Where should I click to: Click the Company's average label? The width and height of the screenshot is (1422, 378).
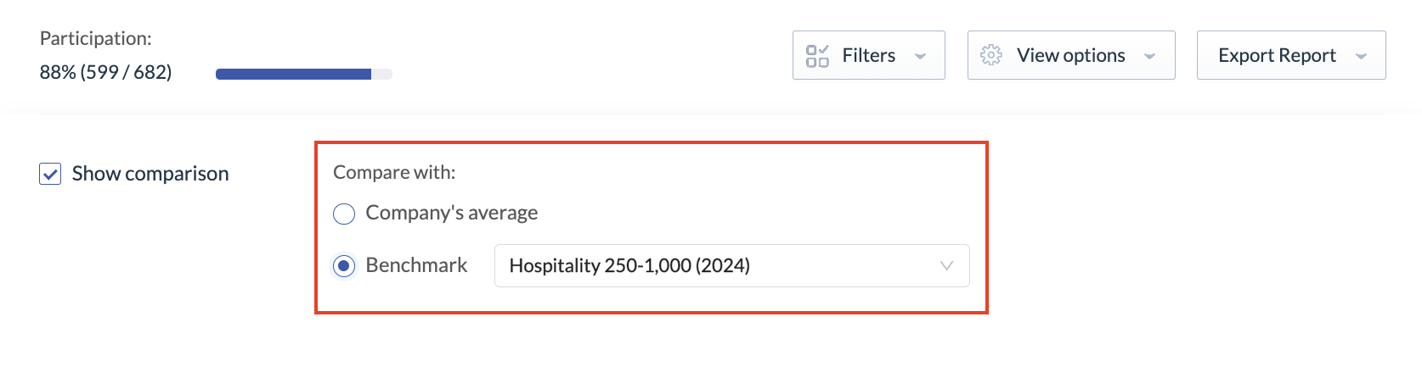(x=452, y=213)
